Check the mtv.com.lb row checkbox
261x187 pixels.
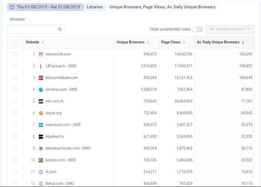16,101
